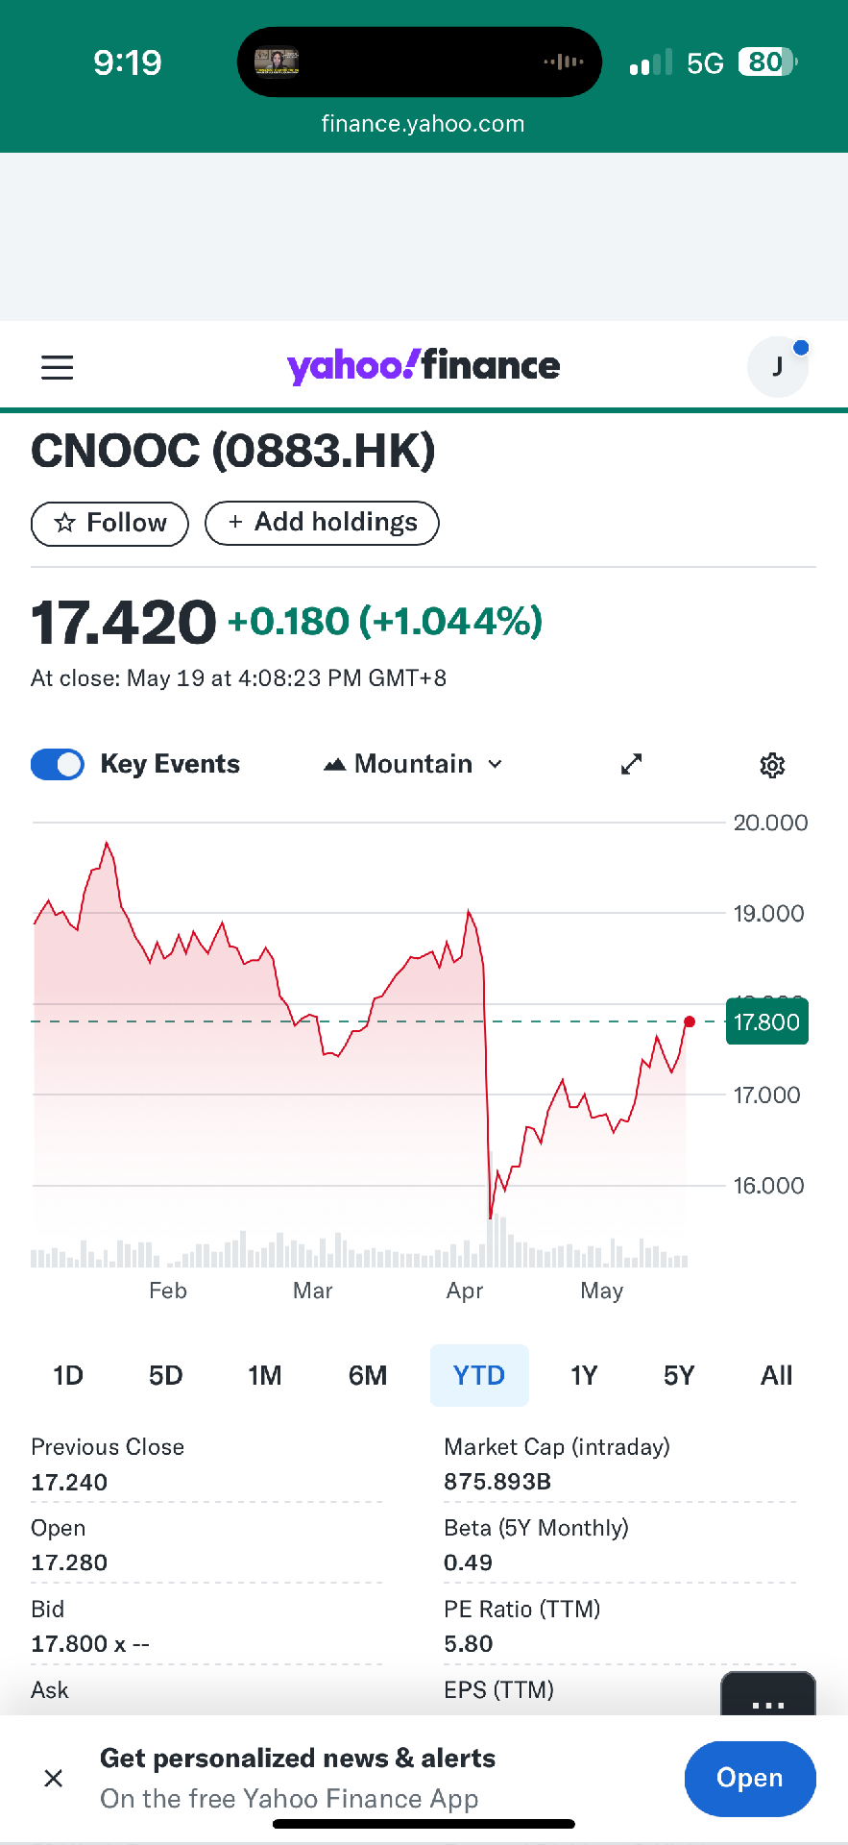Show the All time range
This screenshot has height=1845, width=848.
776,1376
